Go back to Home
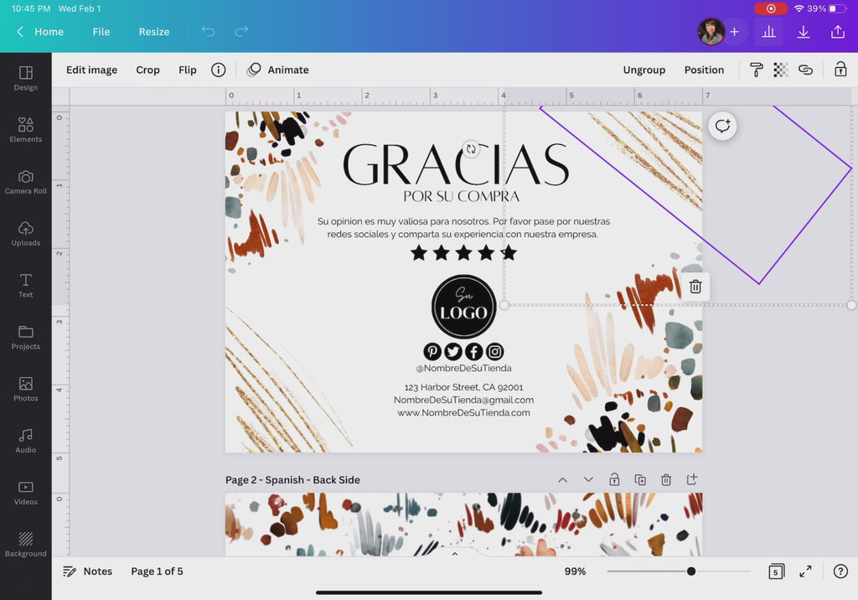The height and width of the screenshot is (600, 858). pyautogui.click(x=40, y=32)
